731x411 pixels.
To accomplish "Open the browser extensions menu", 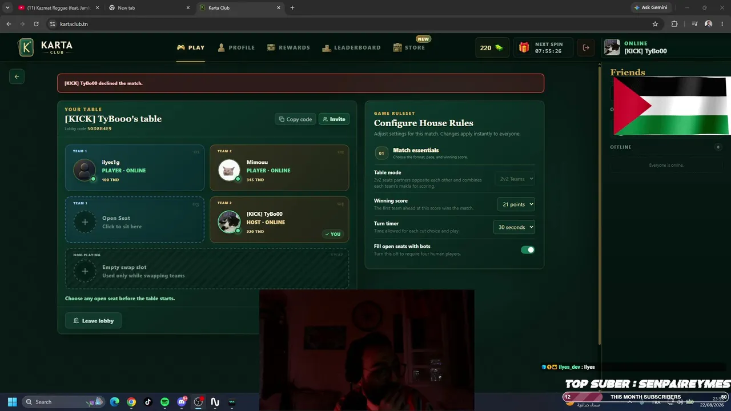I will coord(674,24).
